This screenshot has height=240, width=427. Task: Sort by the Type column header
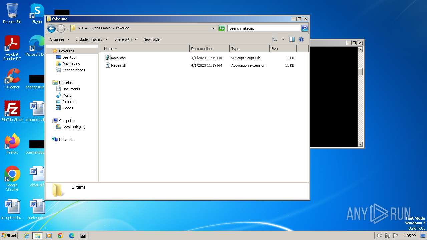[x=250, y=49]
